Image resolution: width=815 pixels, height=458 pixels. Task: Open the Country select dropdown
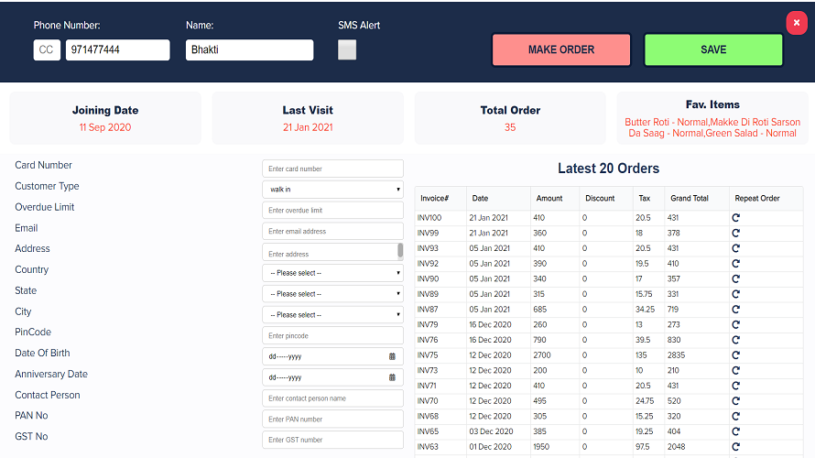coord(332,273)
